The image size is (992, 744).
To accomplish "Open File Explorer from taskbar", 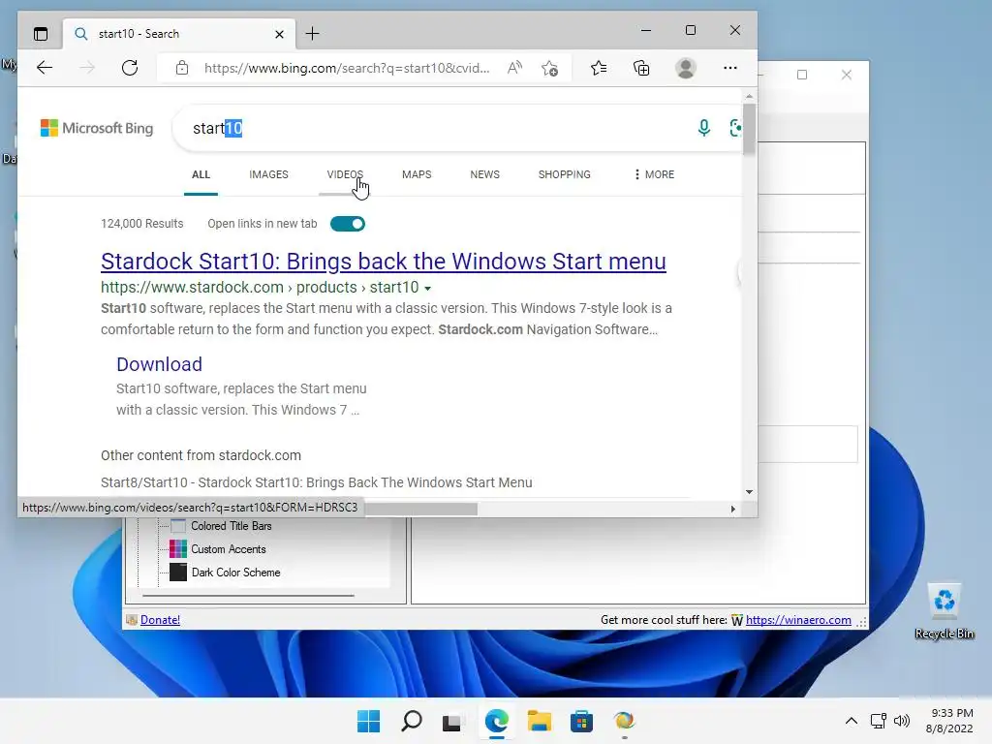I will click(x=539, y=721).
